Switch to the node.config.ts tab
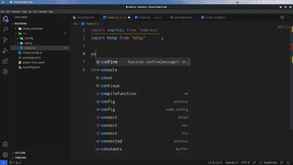Screen dimensions: 293x165 (x=215, y=17)
